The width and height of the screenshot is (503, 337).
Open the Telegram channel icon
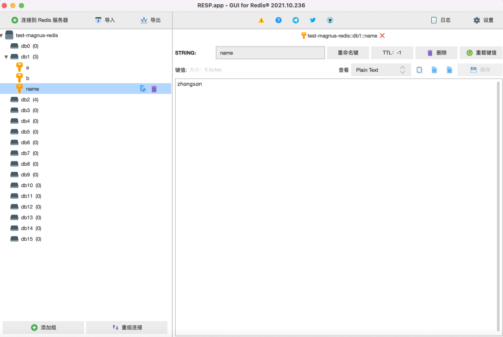[x=295, y=20]
